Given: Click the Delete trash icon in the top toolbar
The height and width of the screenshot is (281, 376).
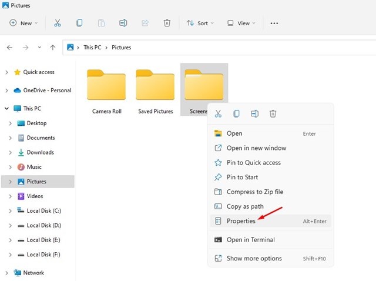Looking at the screenshot, I should pos(167,23).
